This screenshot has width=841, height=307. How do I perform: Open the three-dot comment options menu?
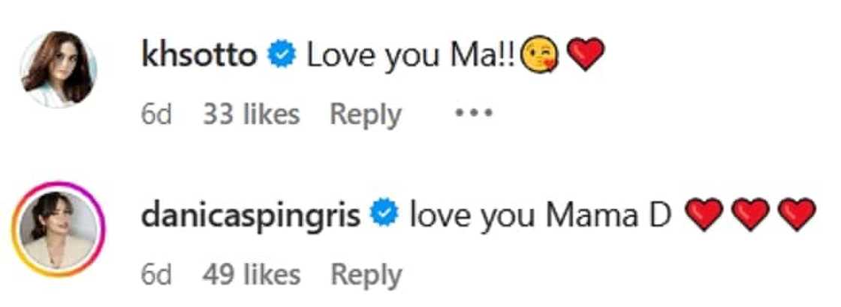click(x=472, y=115)
